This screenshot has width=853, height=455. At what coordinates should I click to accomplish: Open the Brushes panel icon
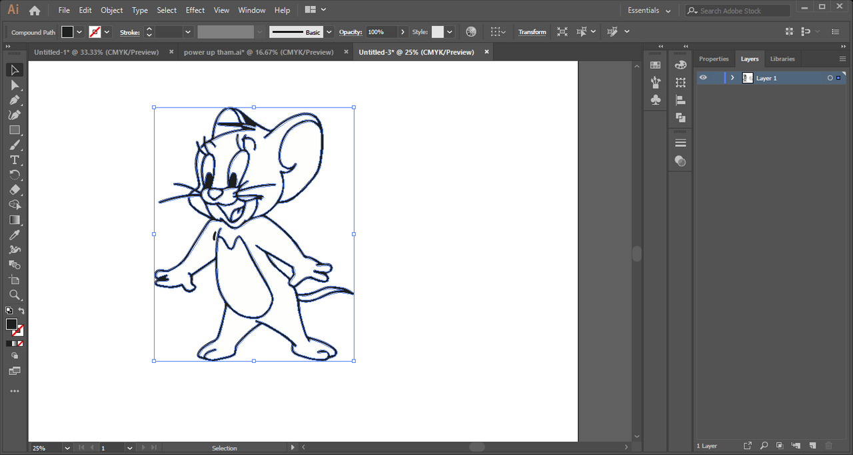tap(656, 82)
